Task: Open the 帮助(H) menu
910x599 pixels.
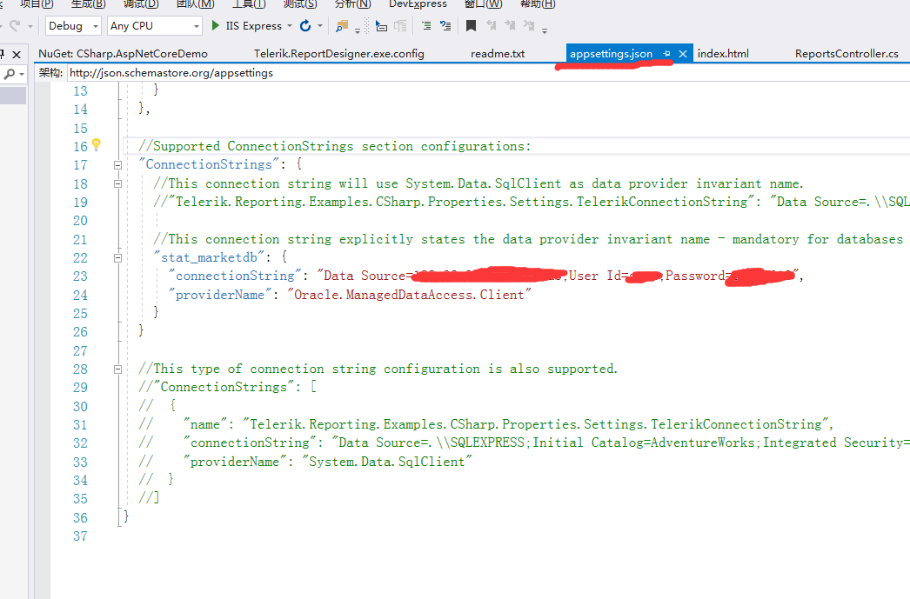Action: [x=538, y=4]
